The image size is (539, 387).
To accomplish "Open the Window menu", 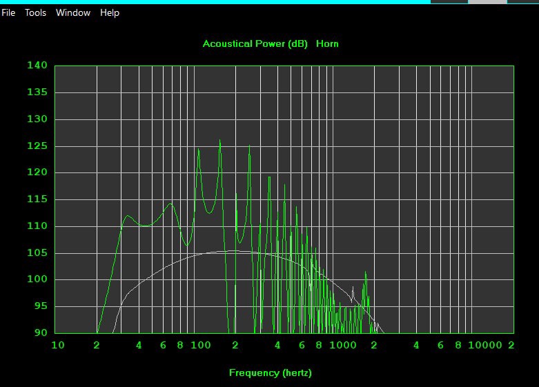I will pos(73,12).
